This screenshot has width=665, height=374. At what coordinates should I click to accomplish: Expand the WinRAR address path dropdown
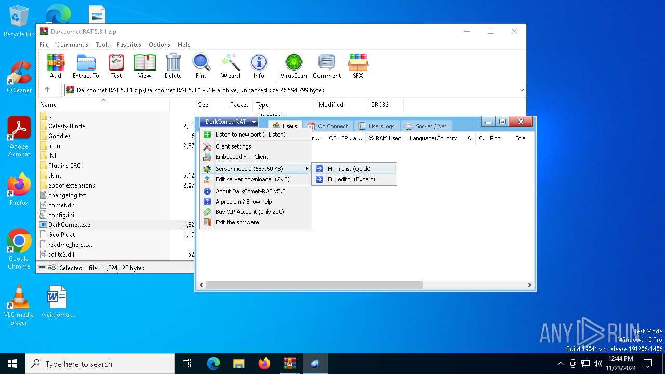pos(521,90)
